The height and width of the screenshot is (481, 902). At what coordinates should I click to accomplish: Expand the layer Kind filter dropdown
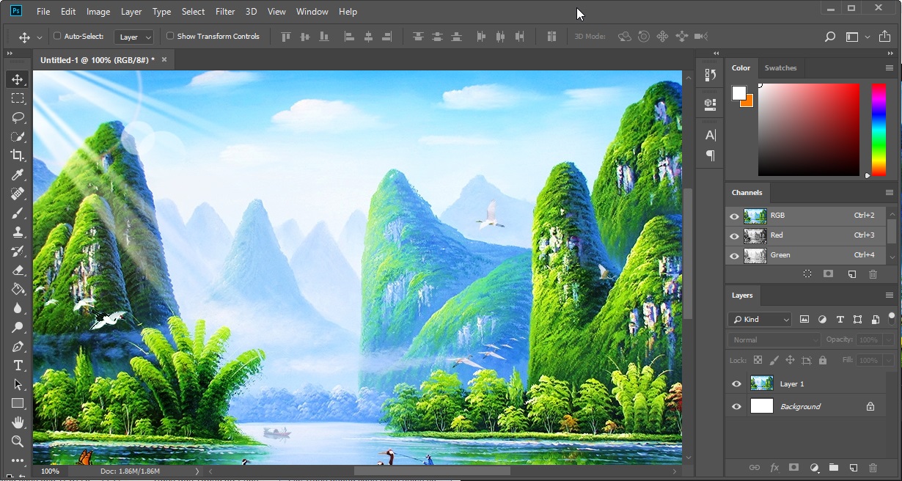760,320
